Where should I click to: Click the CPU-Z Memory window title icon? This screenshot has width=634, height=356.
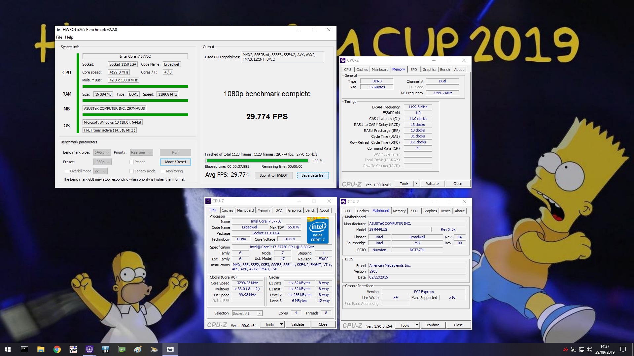343,60
